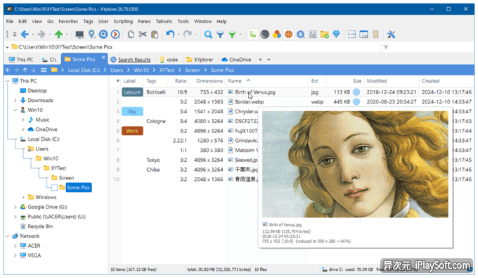Screen dimensions: 478x278
Task: Open the Panes menu
Action: (x=144, y=21)
